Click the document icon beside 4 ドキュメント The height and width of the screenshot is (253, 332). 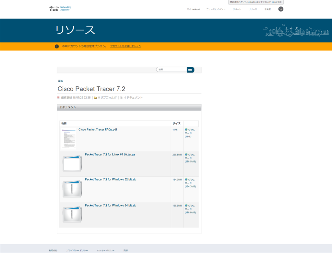(x=121, y=98)
